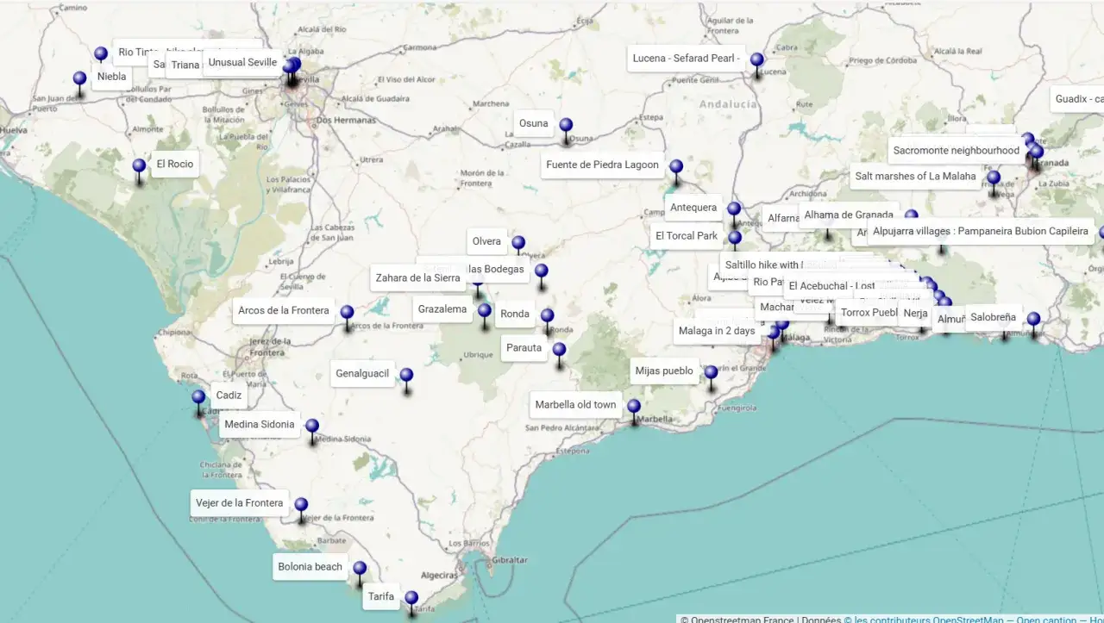Select the Niebla pin marker

[x=79, y=79]
